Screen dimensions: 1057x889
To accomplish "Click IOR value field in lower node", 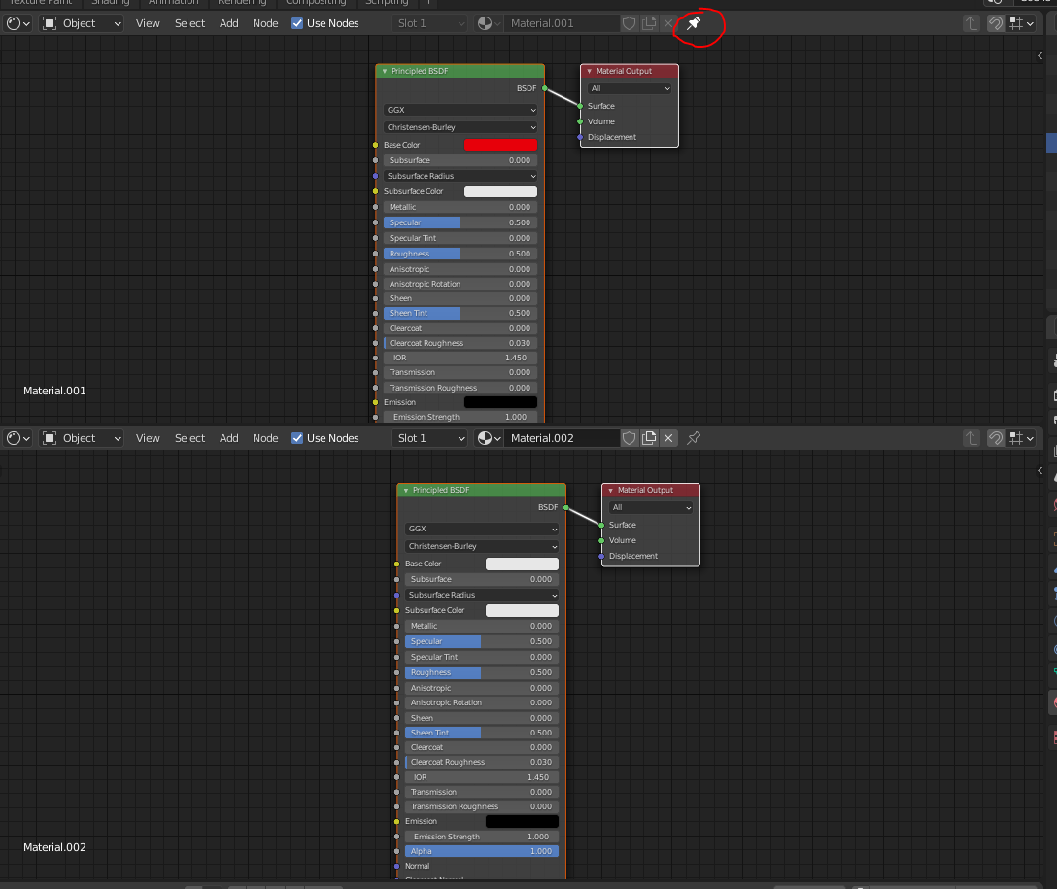I will (x=482, y=778).
